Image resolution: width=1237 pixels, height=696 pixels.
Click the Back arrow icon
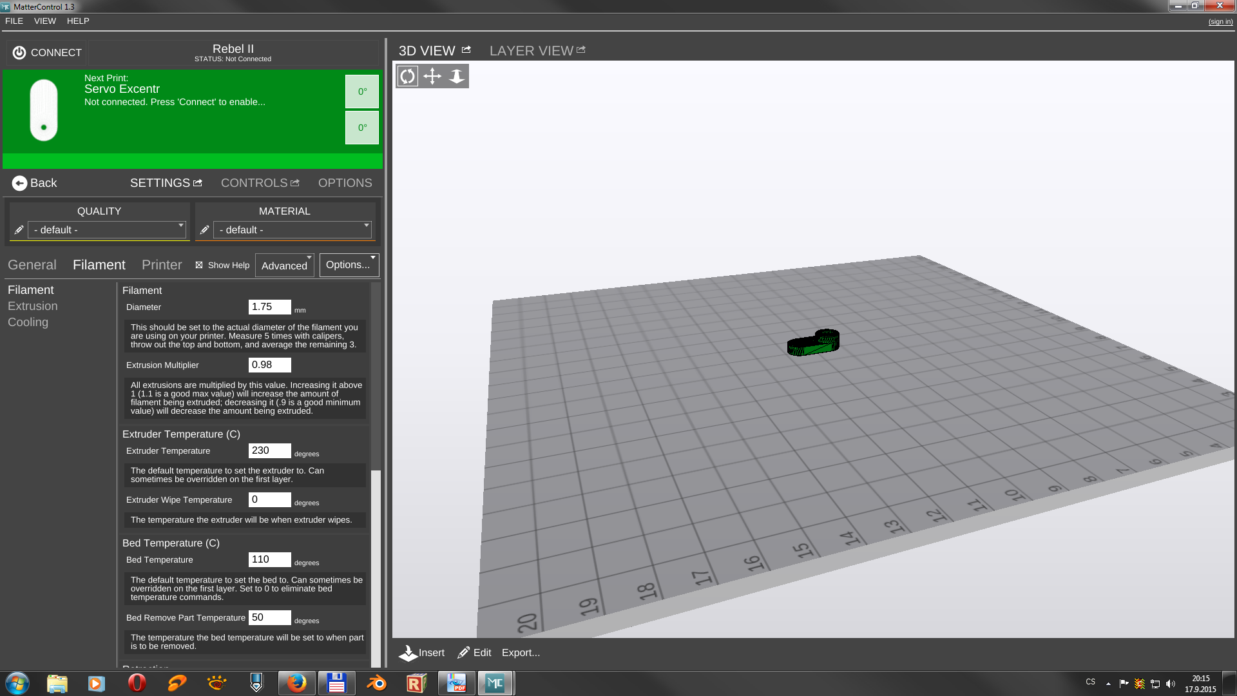point(19,183)
